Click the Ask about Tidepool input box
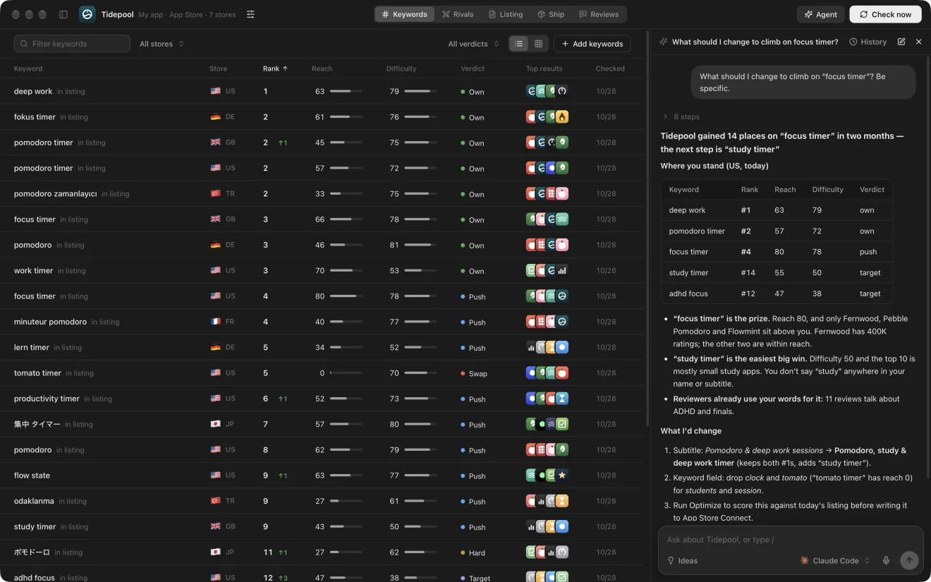 click(791, 540)
